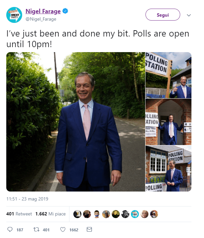
Task: View the 401 Retweet list
Action: click(x=19, y=214)
